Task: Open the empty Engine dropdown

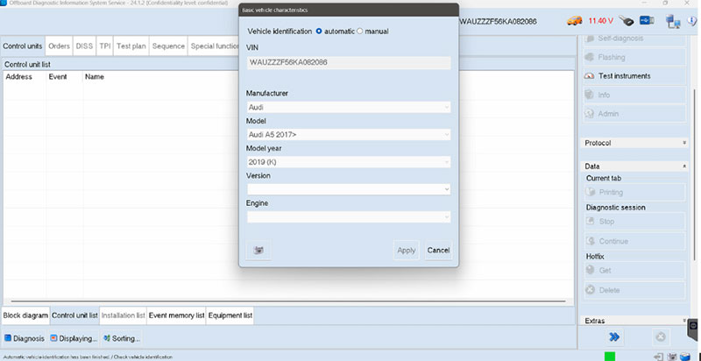Action: (349, 217)
